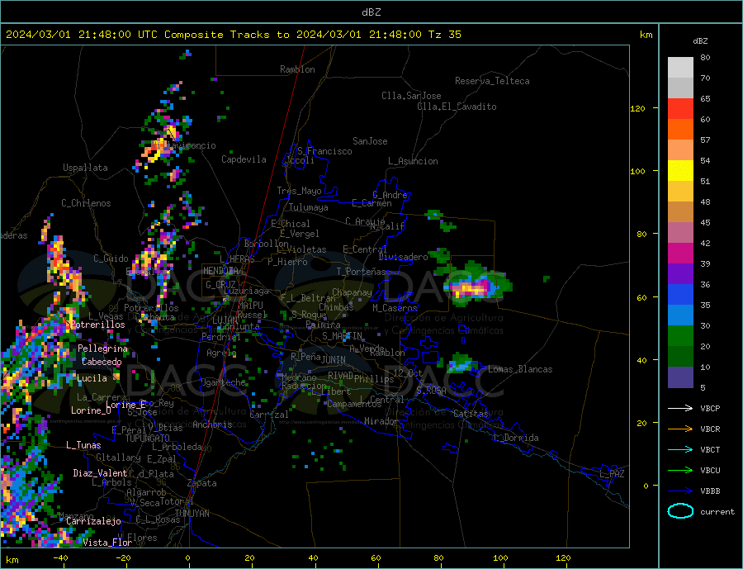
Task: Pick the yellow 51-54 dBZ color swatch
Action: tap(680, 171)
